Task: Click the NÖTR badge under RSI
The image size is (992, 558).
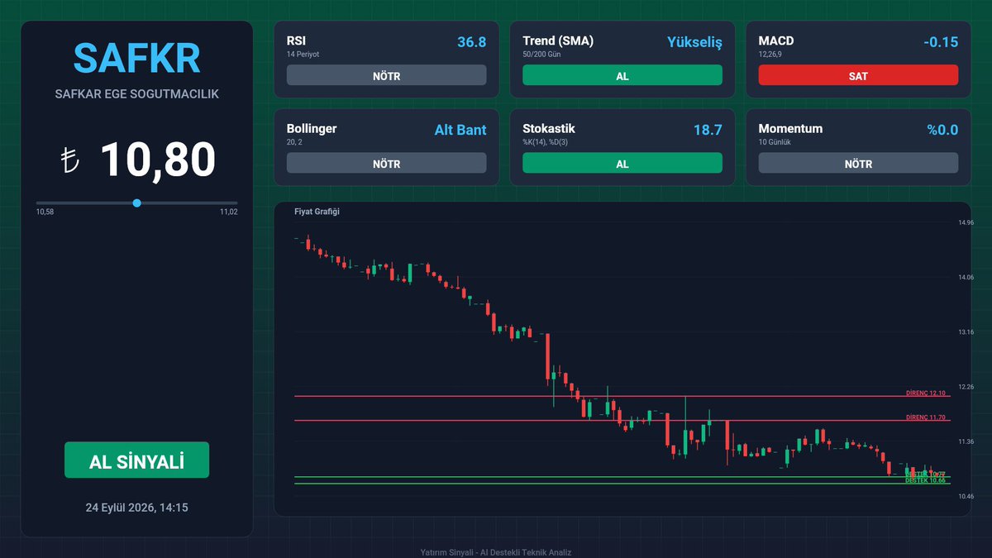Action: tap(386, 75)
